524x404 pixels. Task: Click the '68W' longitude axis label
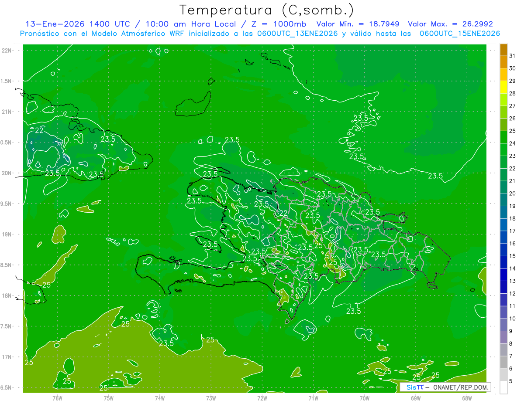tap(467, 398)
